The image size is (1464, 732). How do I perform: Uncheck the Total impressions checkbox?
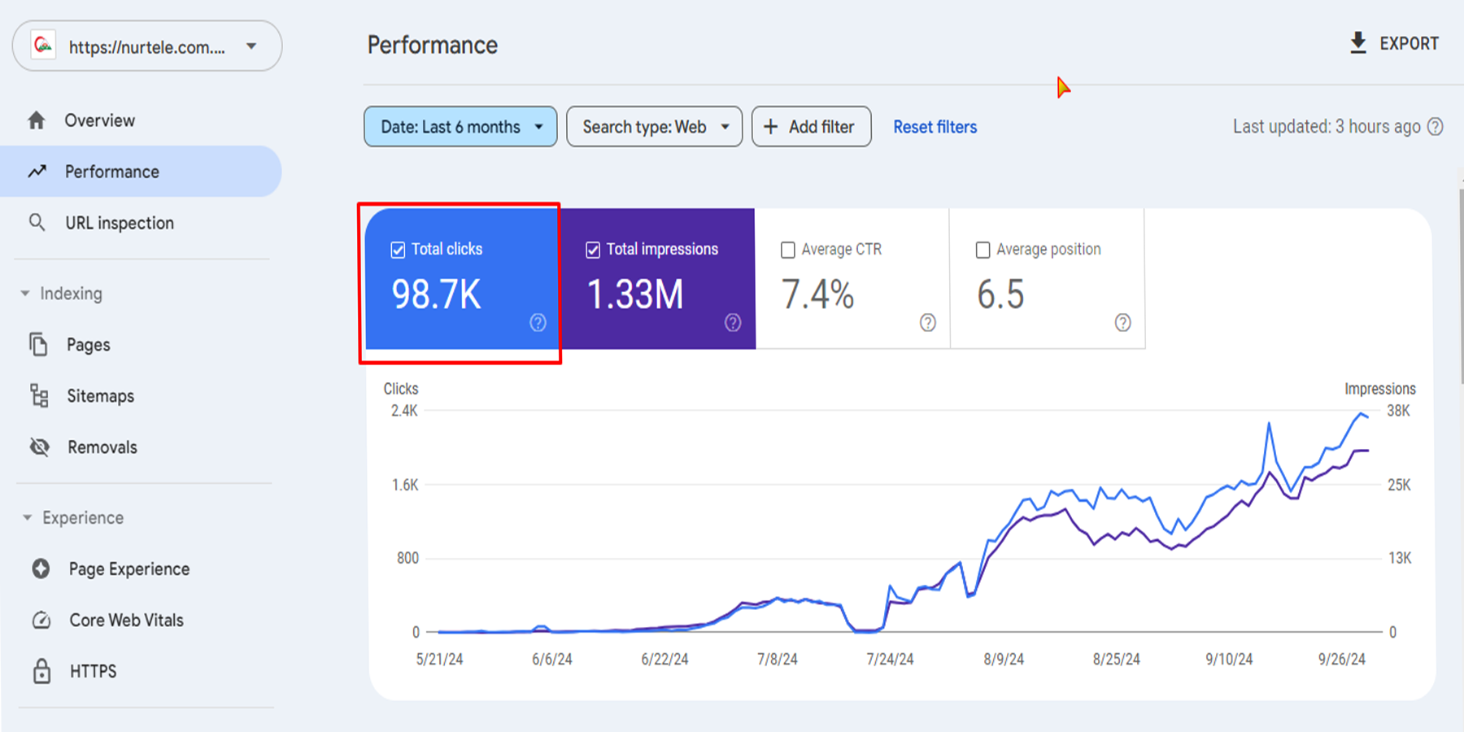tap(593, 250)
